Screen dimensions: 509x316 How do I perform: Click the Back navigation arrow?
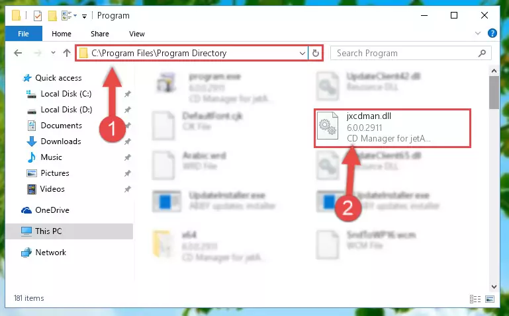[x=18, y=53]
